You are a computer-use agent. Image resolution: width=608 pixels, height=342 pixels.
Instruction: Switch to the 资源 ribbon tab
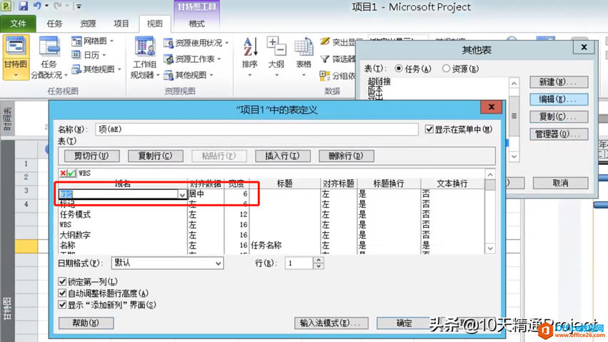[88, 24]
